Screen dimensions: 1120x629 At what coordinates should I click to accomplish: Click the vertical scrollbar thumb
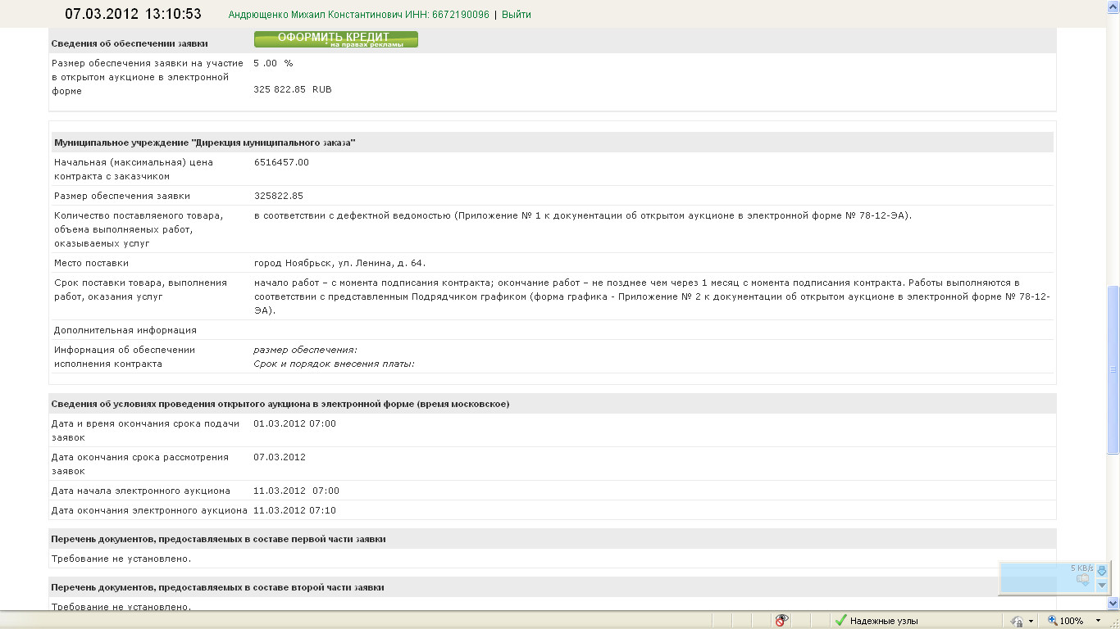[x=1113, y=369]
